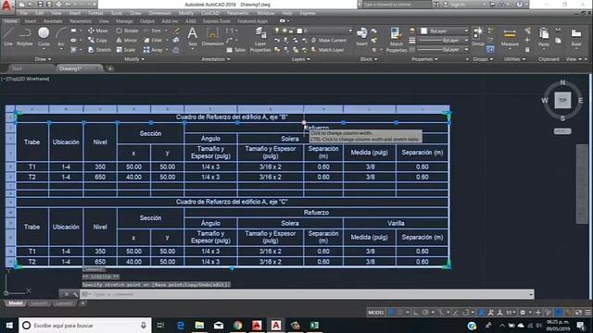593x333 pixels.
Task: Click Make Current layer button
Action: [x=329, y=40]
